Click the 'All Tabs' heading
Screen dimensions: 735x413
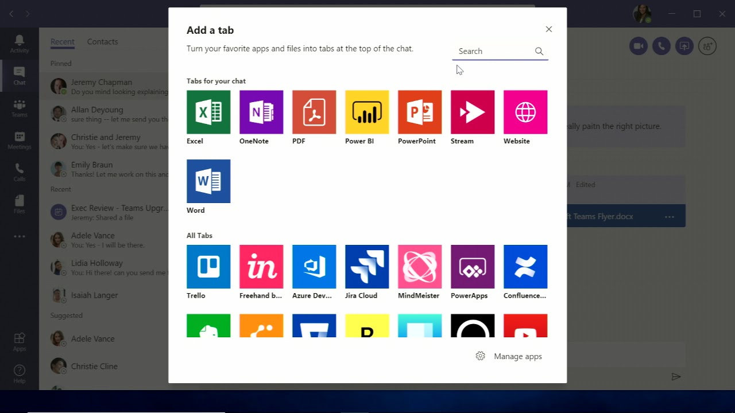[199, 235]
